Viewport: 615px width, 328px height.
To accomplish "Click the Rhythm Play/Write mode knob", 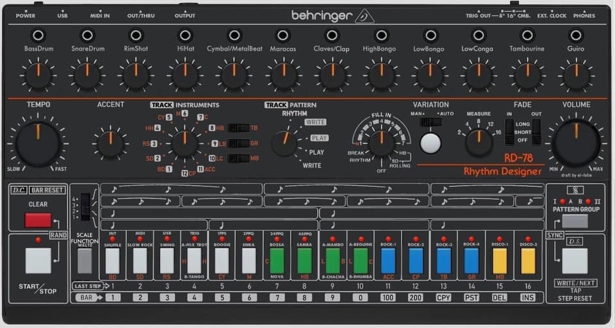I will pos(284,143).
